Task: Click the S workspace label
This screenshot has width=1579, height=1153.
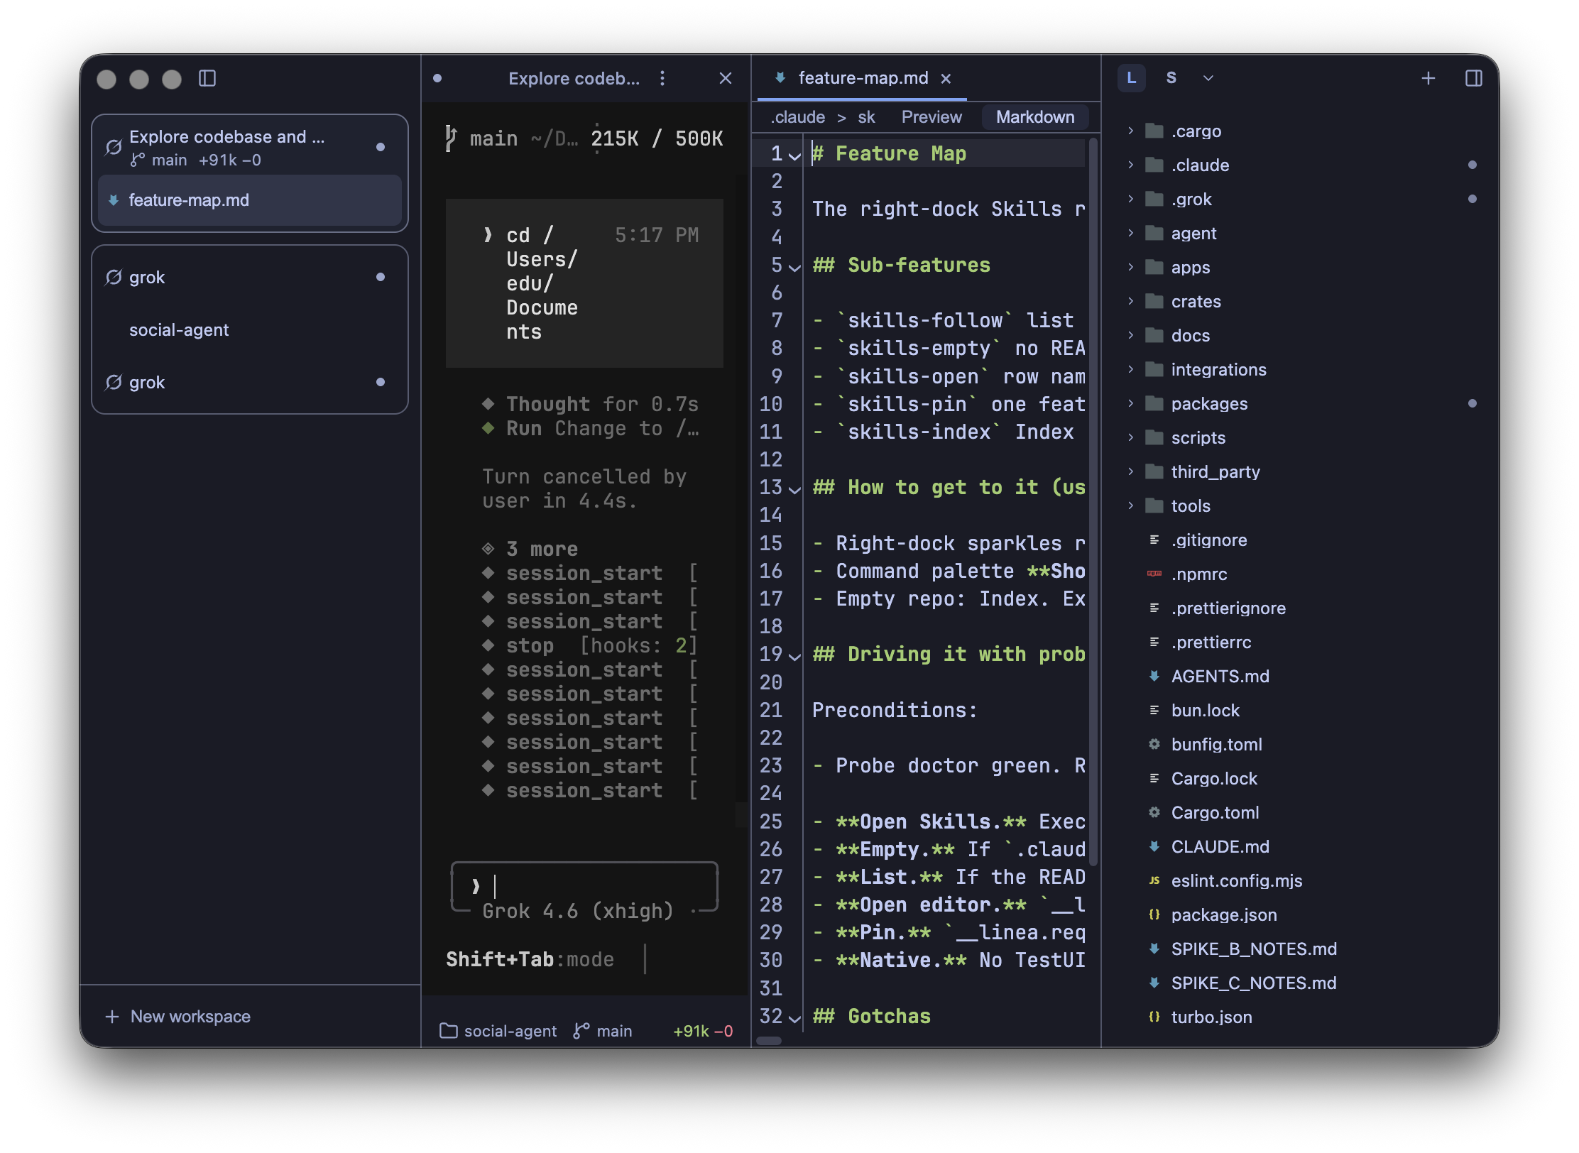Action: coord(1171,78)
